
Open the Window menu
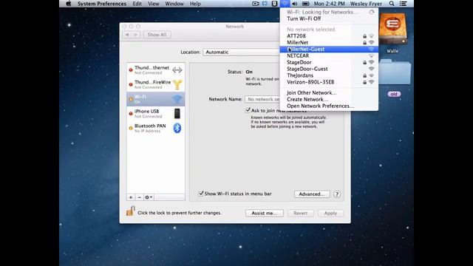(x=174, y=4)
